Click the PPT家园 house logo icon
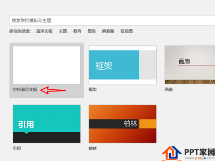 click(172, 153)
